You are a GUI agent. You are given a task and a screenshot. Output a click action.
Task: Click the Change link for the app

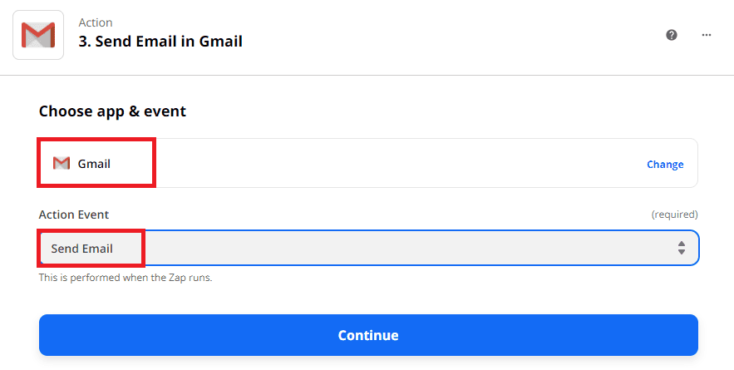[x=665, y=165]
